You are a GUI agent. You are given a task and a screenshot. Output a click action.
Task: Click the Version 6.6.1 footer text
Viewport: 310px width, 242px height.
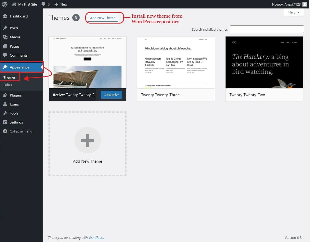294,238
